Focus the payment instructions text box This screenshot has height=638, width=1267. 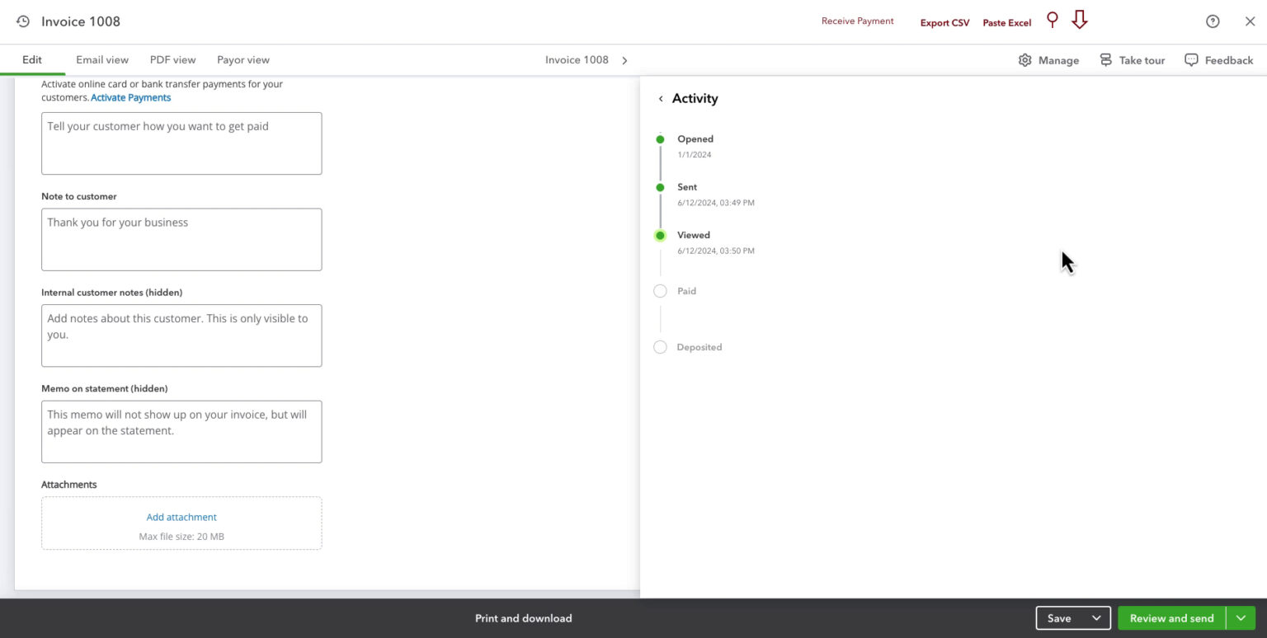point(181,143)
